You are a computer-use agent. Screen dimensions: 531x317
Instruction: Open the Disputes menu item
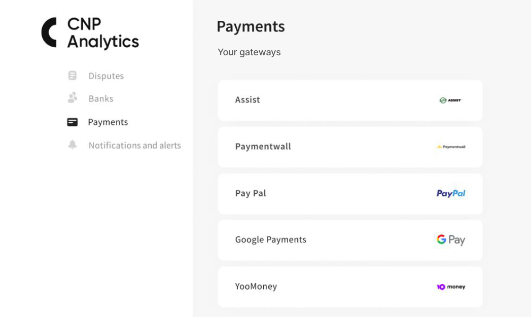coord(106,76)
